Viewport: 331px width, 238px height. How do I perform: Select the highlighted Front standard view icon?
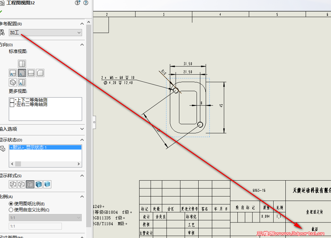[22, 73]
